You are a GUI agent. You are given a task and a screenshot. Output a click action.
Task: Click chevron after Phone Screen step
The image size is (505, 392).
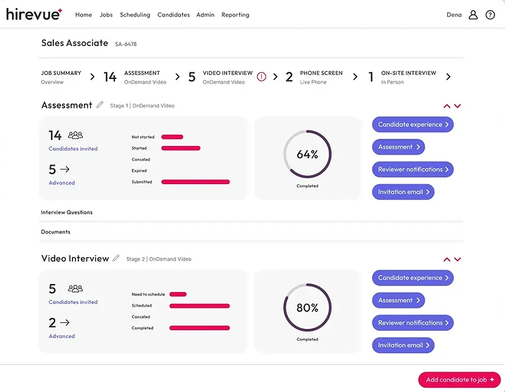pyautogui.click(x=355, y=77)
